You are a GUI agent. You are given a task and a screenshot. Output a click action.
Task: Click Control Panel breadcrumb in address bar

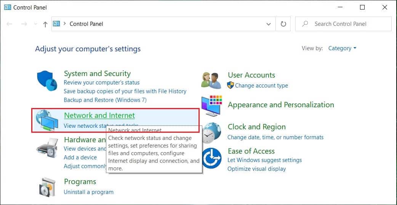pyautogui.click(x=86, y=24)
